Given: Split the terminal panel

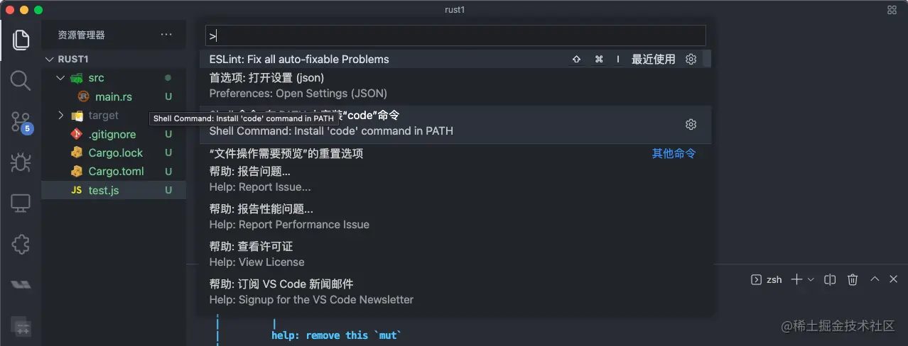Looking at the screenshot, I should pos(830,279).
